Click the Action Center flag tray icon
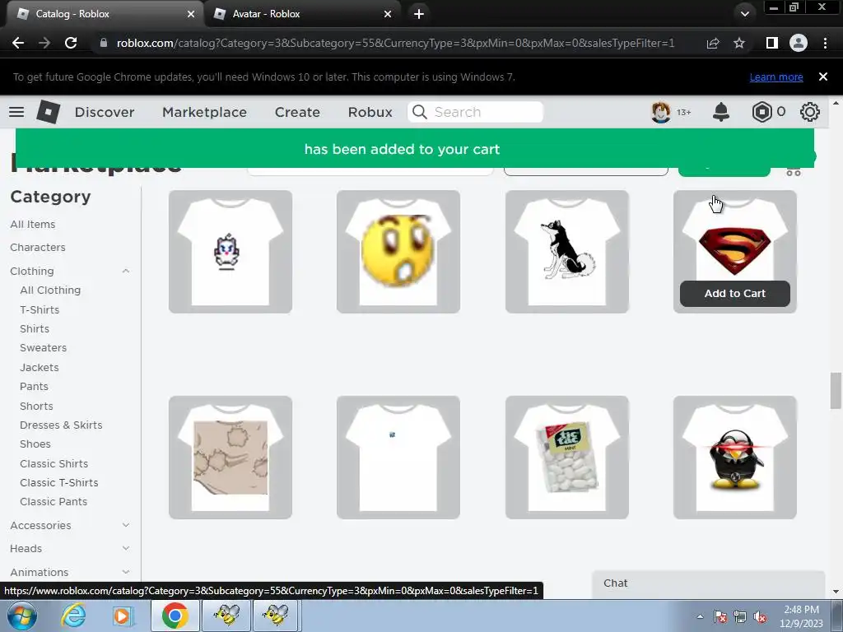Image resolution: width=843 pixels, height=632 pixels. coord(720,617)
